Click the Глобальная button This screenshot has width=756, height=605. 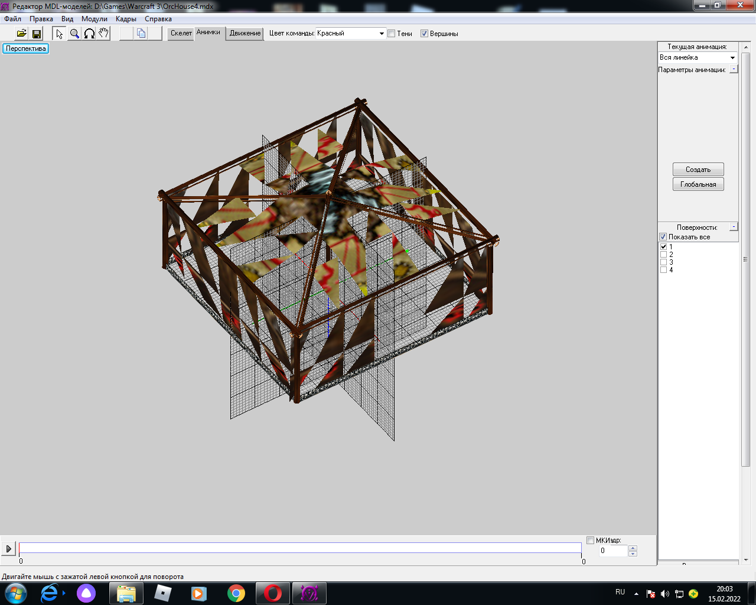coord(698,184)
